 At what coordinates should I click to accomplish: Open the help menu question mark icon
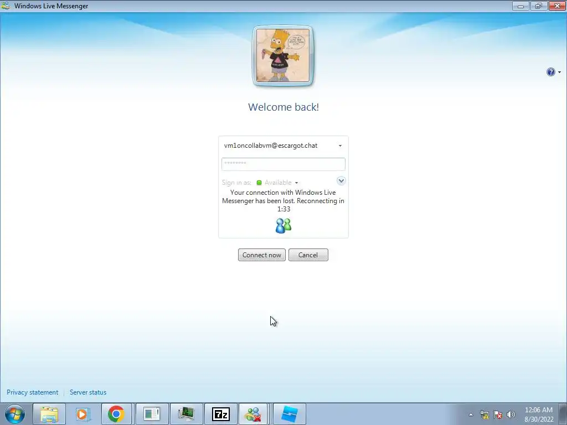[551, 72]
